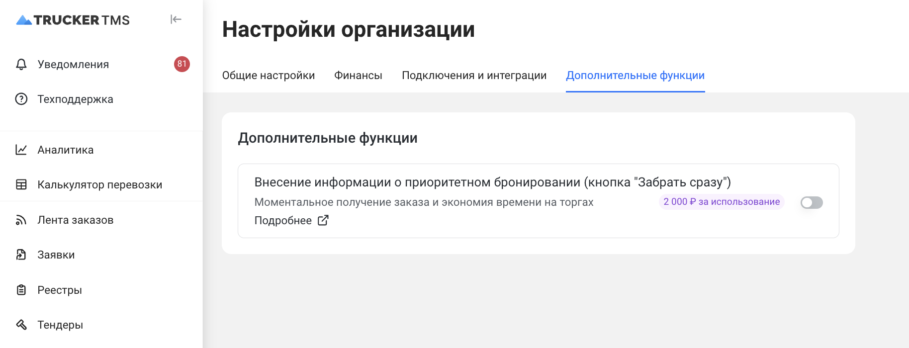Viewport: 909px width, 348px height.
Task: Open the Подробнее link
Action: 283,220
